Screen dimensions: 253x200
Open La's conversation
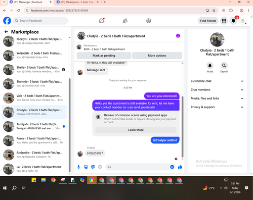34,169
